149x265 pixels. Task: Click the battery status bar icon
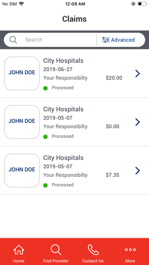click(x=142, y=4)
